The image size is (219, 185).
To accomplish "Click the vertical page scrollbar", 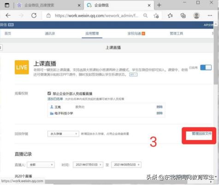I will point(216,55).
